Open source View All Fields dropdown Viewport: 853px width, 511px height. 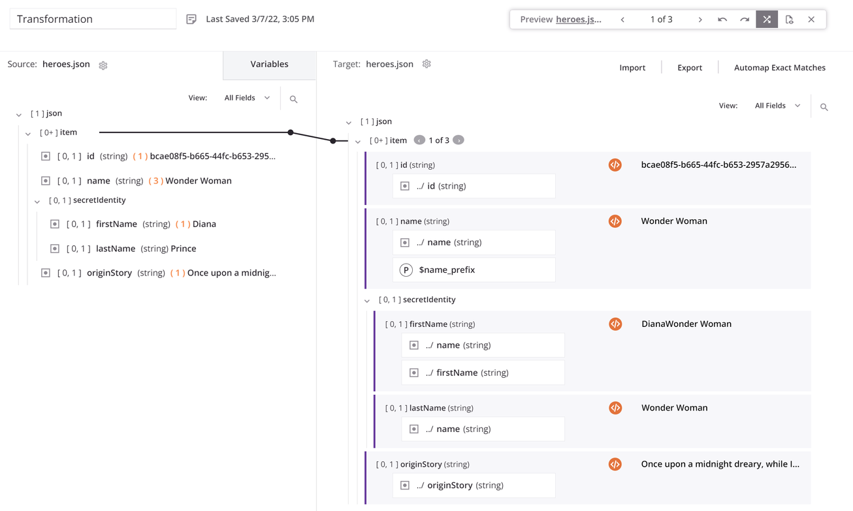click(x=247, y=98)
